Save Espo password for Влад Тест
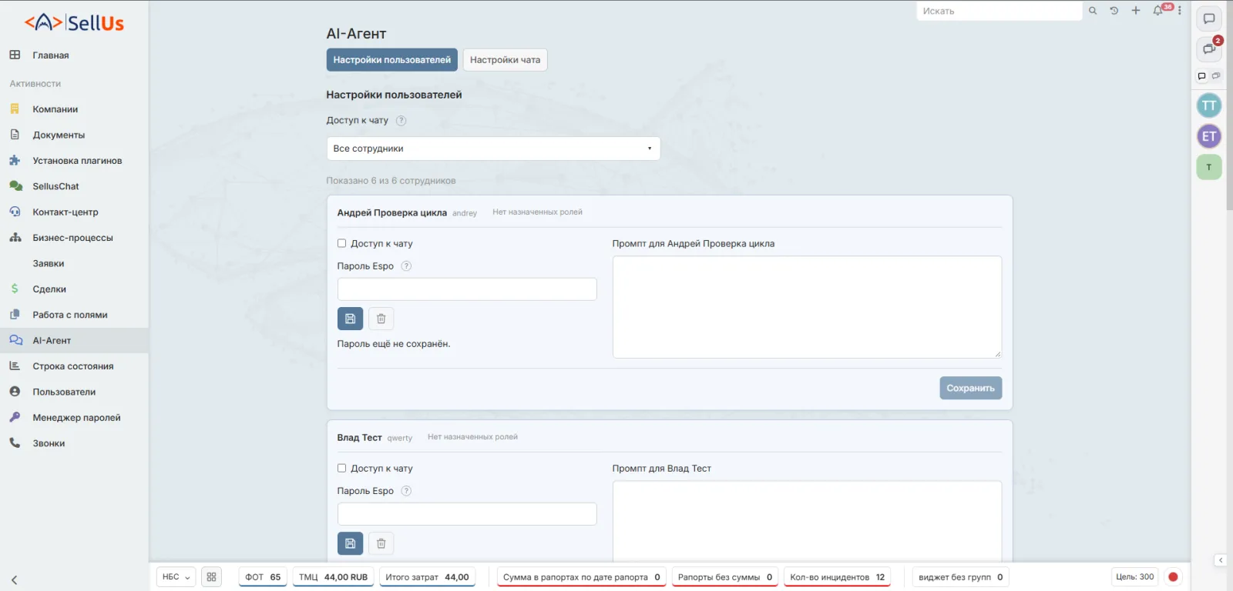Viewport: 1233px width, 591px height. click(350, 543)
